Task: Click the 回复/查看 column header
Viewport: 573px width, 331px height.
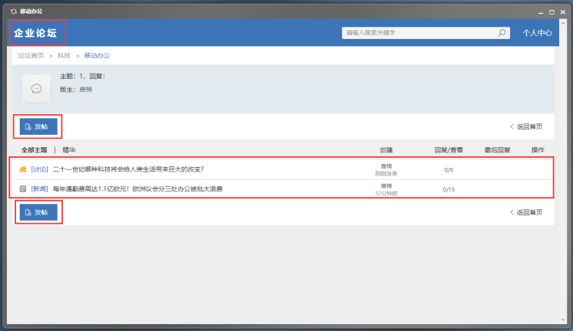Action: pyautogui.click(x=449, y=150)
